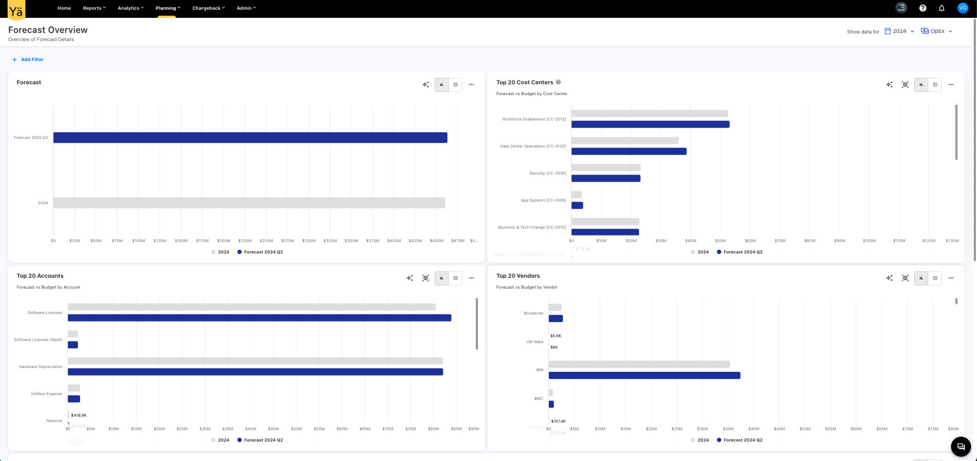This screenshot has height=461, width=977.
Task: Open the chat support bubble icon
Action: [961, 446]
